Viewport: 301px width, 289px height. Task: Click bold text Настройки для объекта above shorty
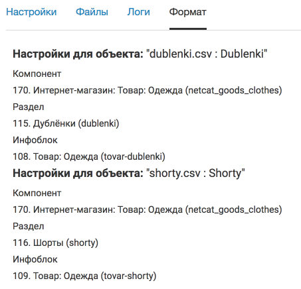click(78, 174)
